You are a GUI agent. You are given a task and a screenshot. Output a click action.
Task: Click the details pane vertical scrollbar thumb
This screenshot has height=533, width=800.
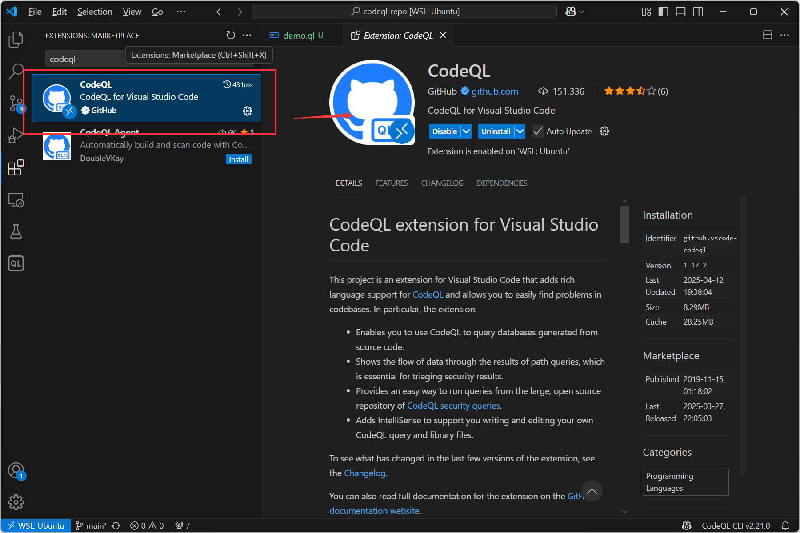click(624, 224)
